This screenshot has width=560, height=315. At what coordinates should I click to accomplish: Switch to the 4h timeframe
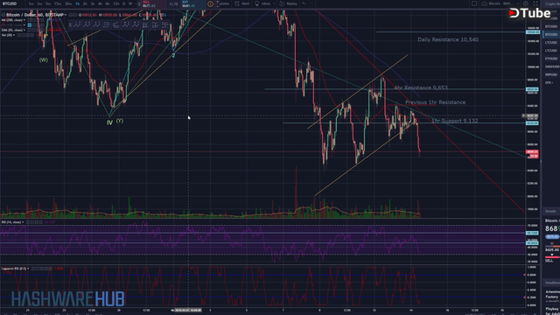coord(100,3)
